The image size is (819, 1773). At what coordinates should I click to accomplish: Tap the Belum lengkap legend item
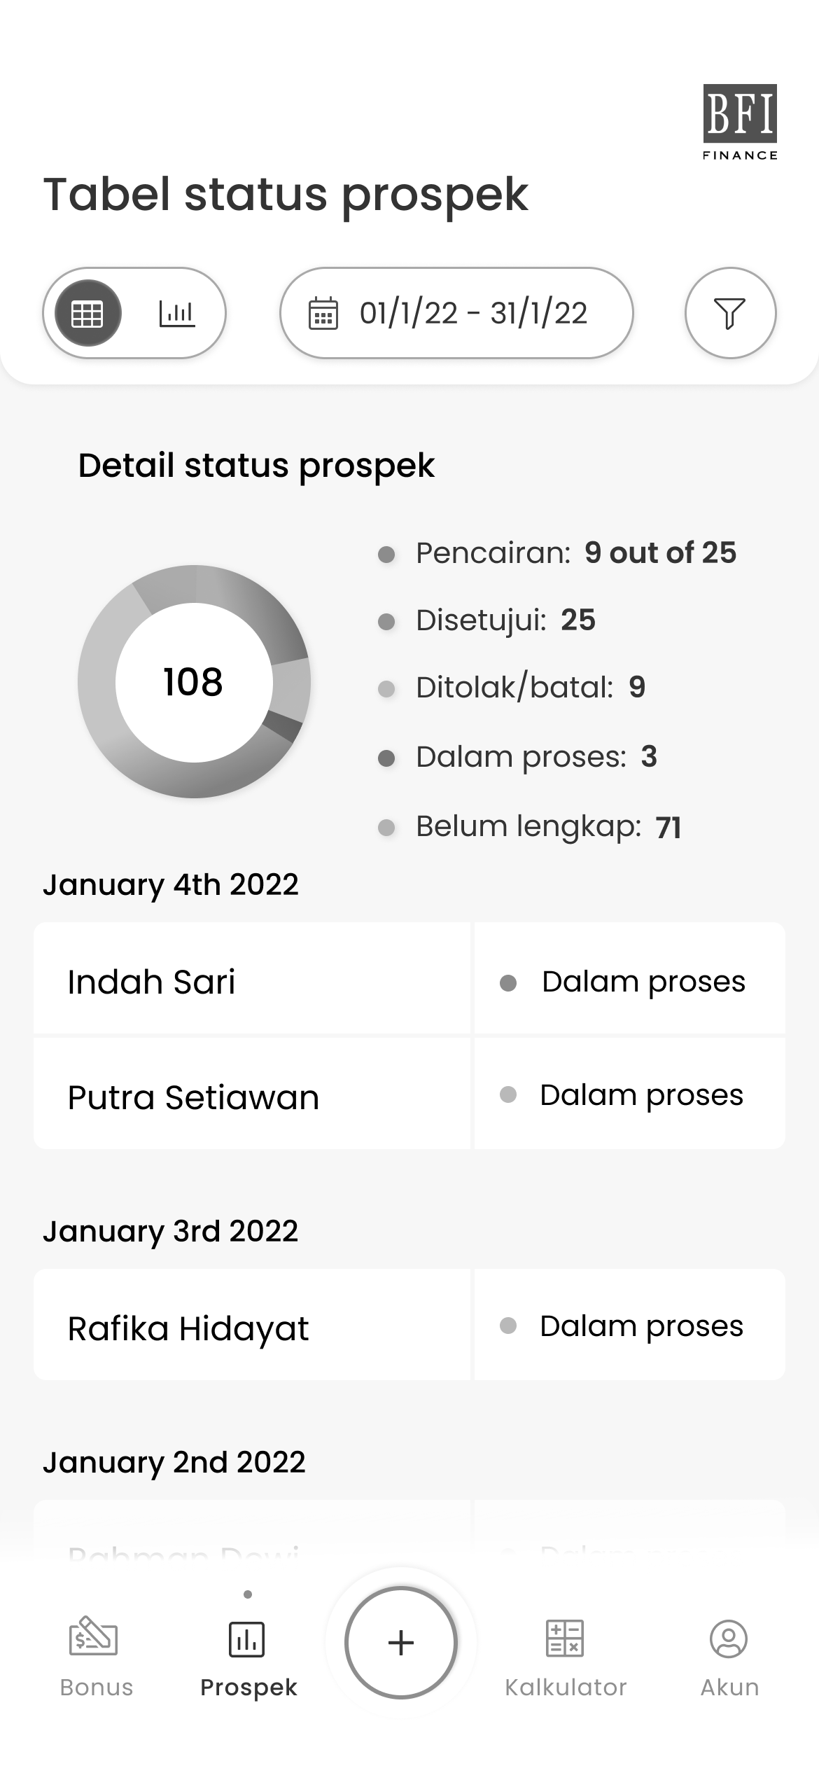pyautogui.click(x=548, y=827)
